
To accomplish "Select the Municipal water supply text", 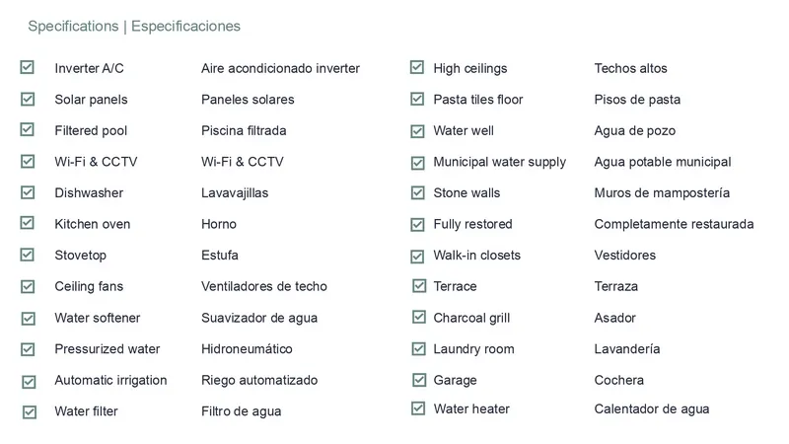I will click(499, 162).
